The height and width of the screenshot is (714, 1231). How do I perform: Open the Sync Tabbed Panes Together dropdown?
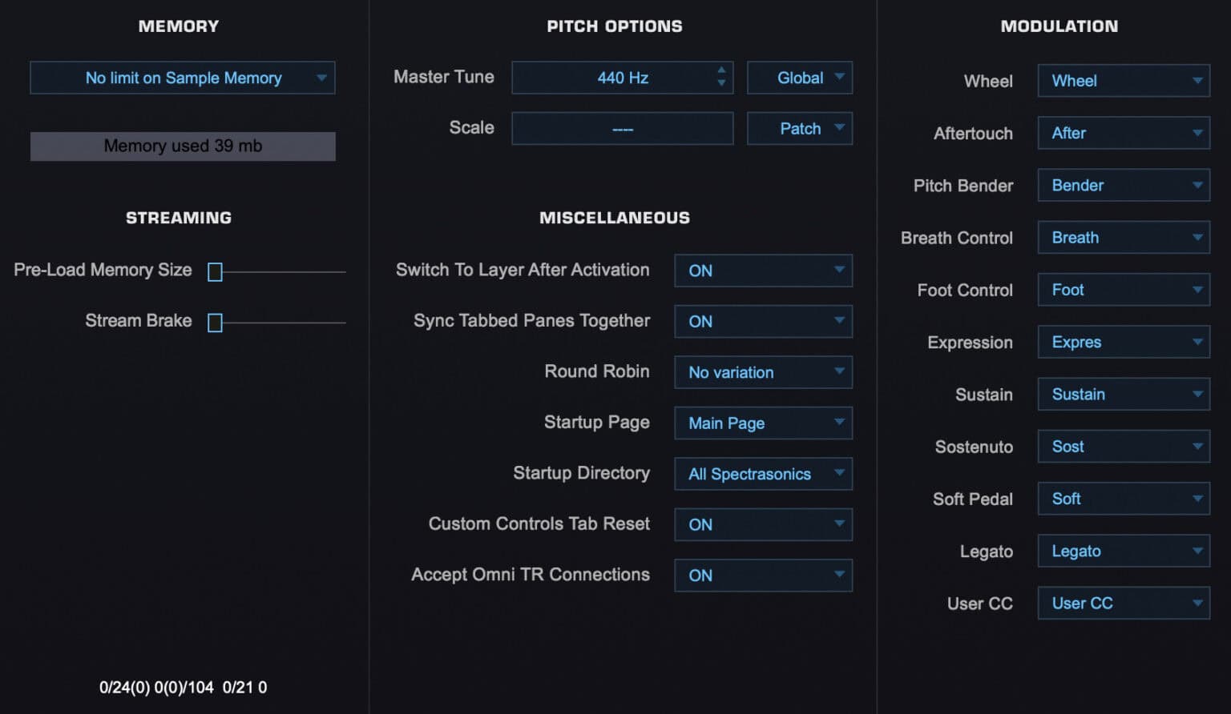[762, 321]
